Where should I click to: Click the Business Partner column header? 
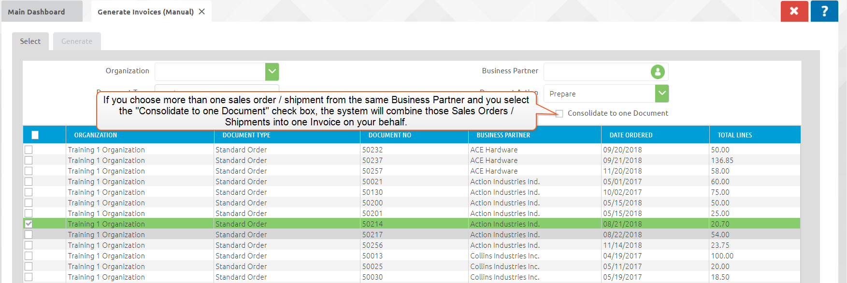coord(503,135)
